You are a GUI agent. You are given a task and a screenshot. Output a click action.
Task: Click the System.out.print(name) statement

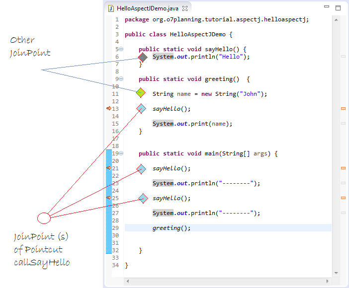pyautogui.click(x=192, y=124)
